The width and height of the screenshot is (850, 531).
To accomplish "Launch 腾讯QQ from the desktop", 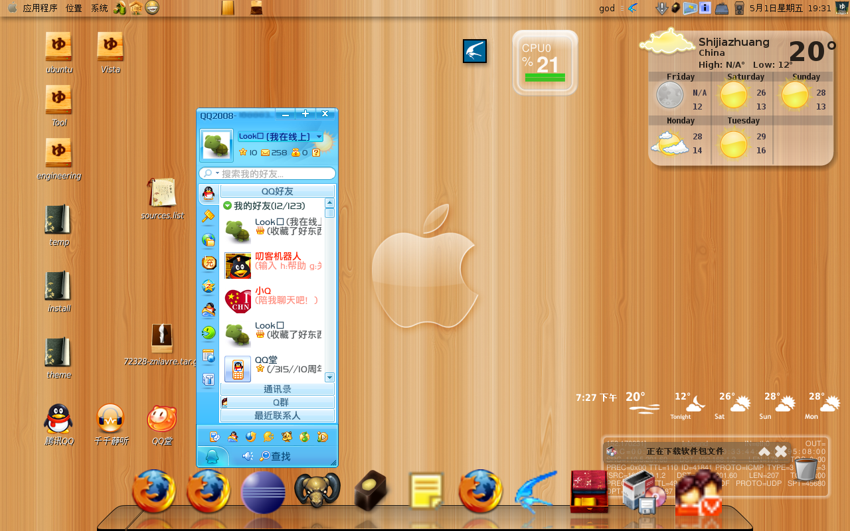I will [x=58, y=419].
